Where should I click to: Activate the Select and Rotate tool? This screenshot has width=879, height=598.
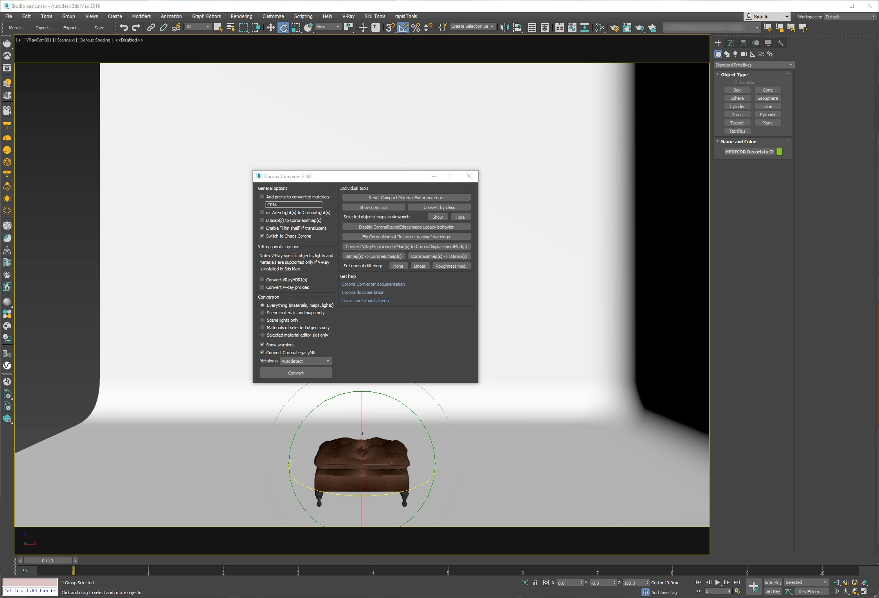tap(283, 27)
